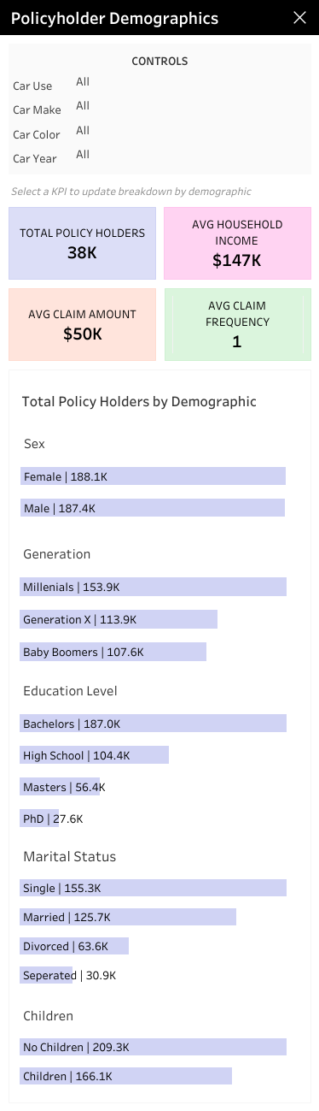319x1111 pixels.
Task: Select the PhD education bar
Action: [x=39, y=818]
